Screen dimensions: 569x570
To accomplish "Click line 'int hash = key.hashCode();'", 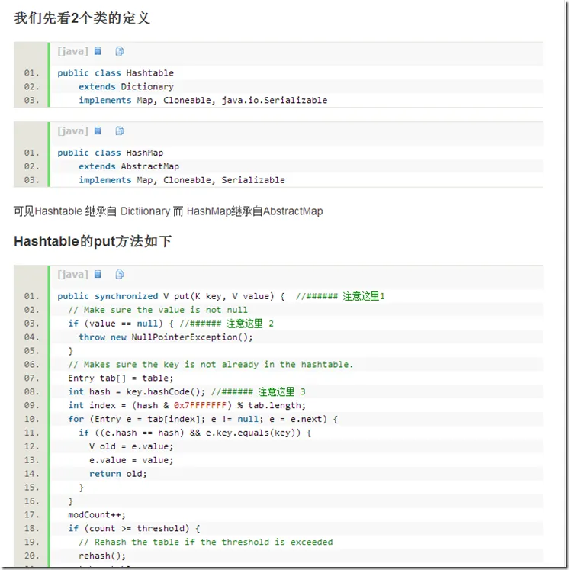I will (x=137, y=392).
